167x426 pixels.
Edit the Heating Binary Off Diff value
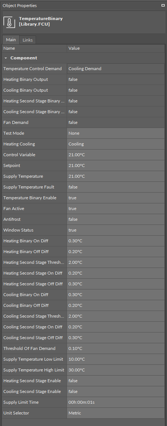click(x=116, y=252)
